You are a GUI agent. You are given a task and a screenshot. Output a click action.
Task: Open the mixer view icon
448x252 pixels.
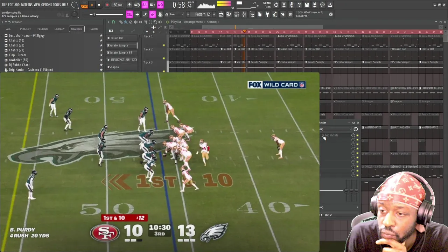point(244,14)
